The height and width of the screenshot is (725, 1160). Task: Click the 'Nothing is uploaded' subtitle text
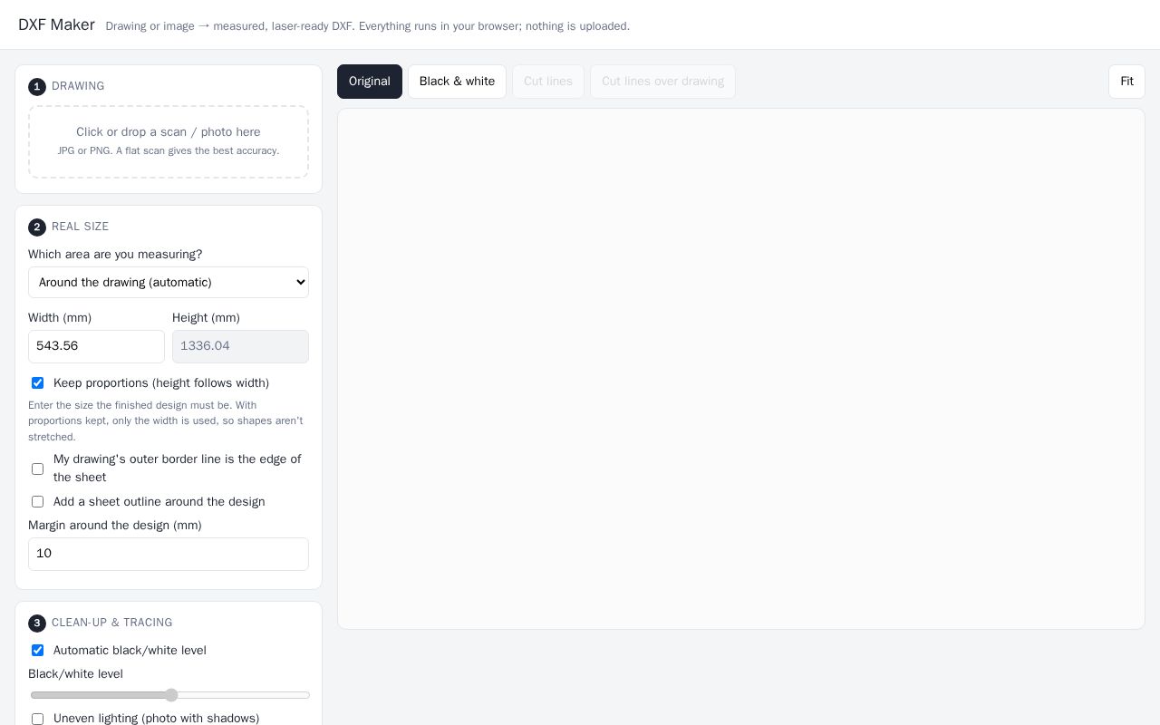[368, 26]
